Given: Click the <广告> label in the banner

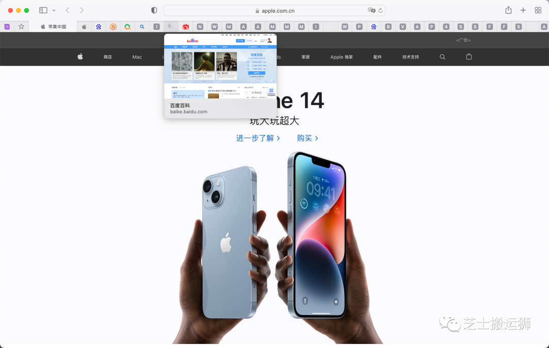Looking at the screenshot, I should pos(463,40).
